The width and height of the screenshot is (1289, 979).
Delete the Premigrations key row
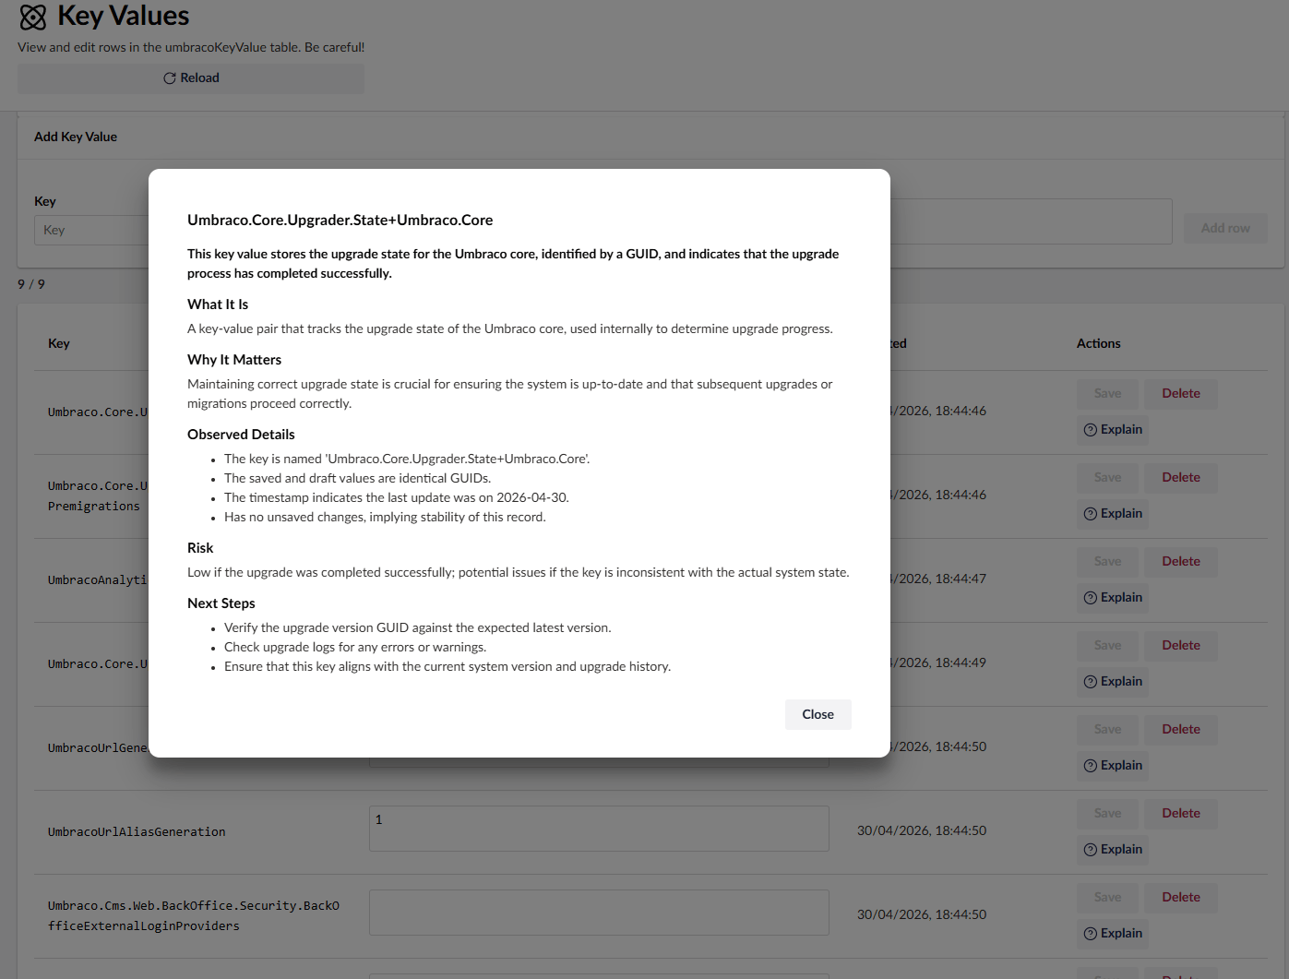[x=1181, y=477]
